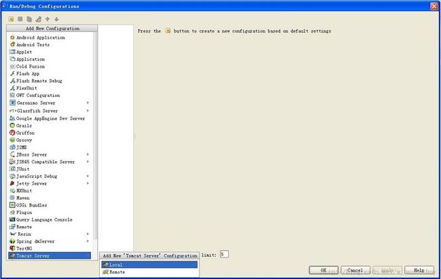This screenshot has height=279, width=441.
Task: Click the GWT Configuration icon
Action: [x=12, y=95]
